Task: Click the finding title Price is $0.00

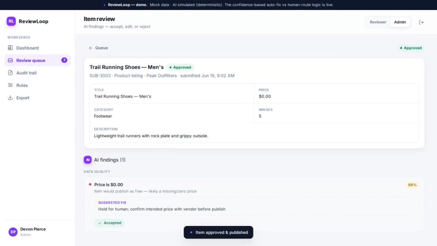Action: (109, 185)
